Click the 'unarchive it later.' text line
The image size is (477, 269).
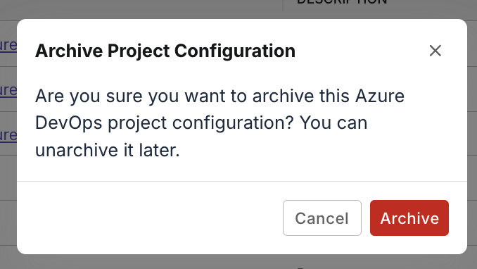(108, 150)
